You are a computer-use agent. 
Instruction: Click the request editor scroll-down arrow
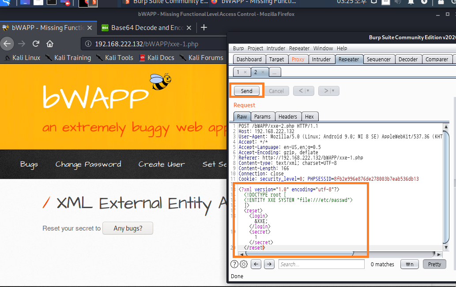pyautogui.click(x=446, y=247)
